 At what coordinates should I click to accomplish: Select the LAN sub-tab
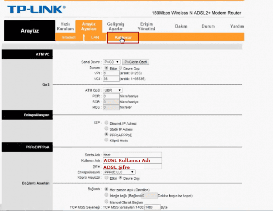(95, 37)
